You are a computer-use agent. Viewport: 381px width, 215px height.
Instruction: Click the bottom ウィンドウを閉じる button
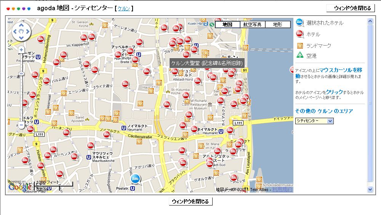coord(190,201)
